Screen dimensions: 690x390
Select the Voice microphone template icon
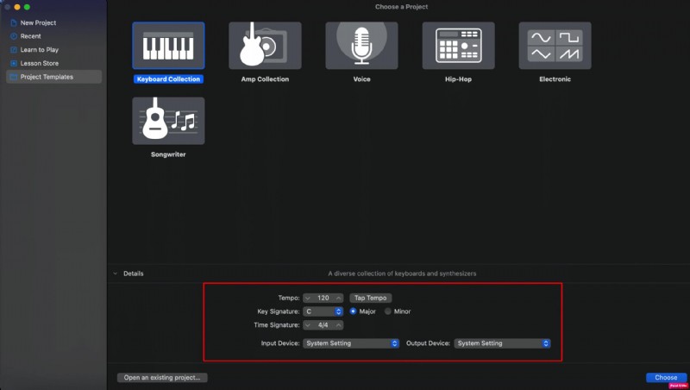361,46
